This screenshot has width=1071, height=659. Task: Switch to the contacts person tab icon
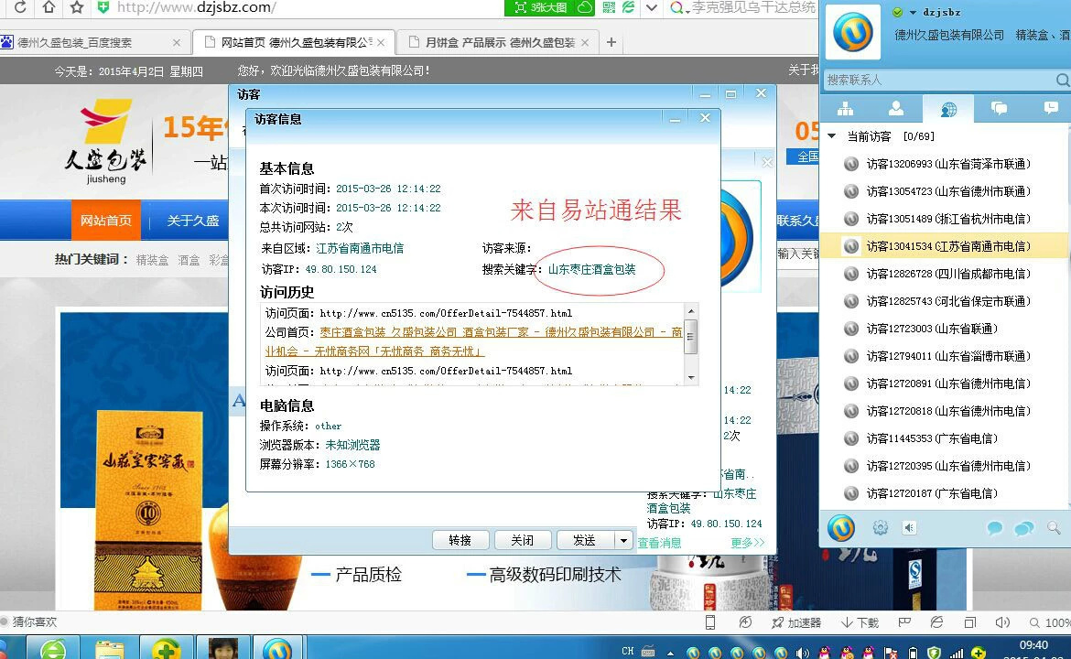896,109
